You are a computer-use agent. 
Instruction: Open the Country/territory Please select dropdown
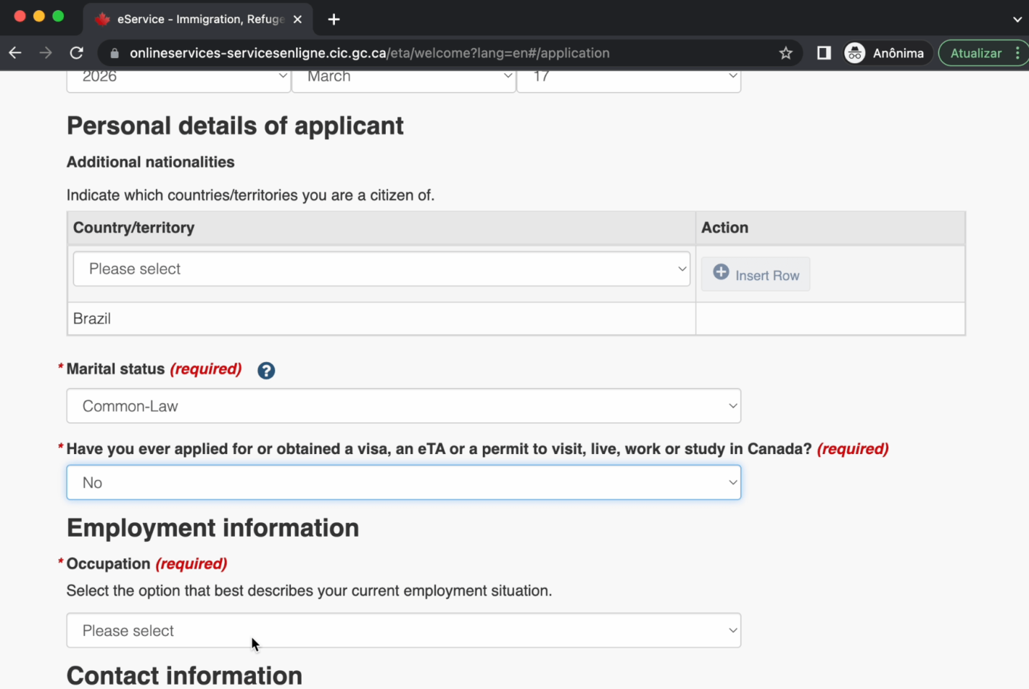381,269
